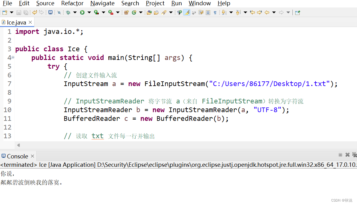
Task: Click the Previous Annotation icon
Action: 238,12
